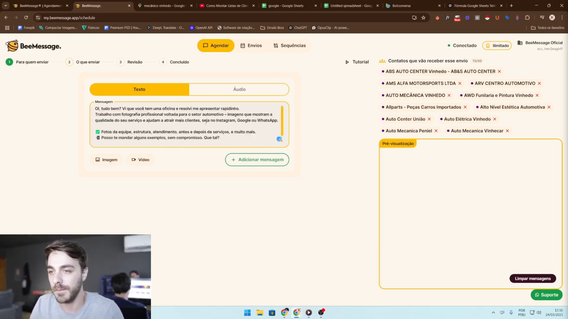
Task: Open Chrome three-dot menu
Action: tap(562, 18)
